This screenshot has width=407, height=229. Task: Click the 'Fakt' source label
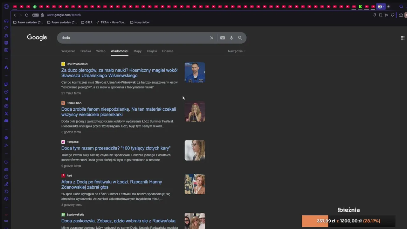pos(69,176)
